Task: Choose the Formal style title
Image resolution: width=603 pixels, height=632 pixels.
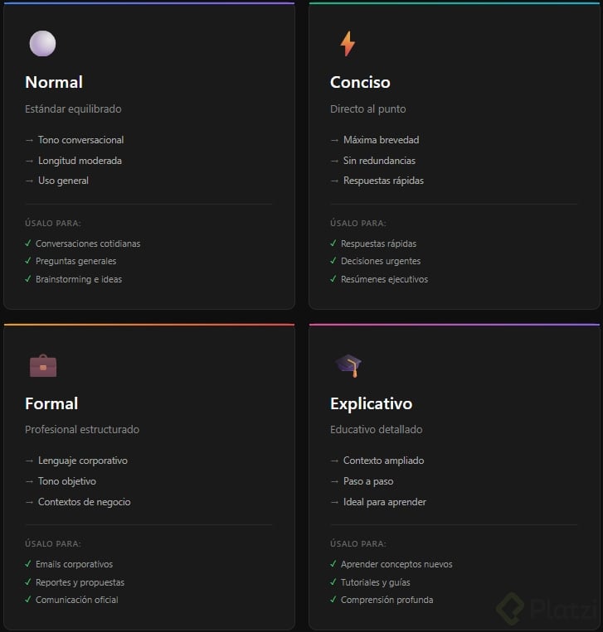Action: [51, 403]
